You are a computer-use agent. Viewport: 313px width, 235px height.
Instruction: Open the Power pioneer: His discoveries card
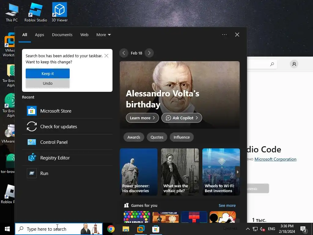pyautogui.click(x=138, y=172)
